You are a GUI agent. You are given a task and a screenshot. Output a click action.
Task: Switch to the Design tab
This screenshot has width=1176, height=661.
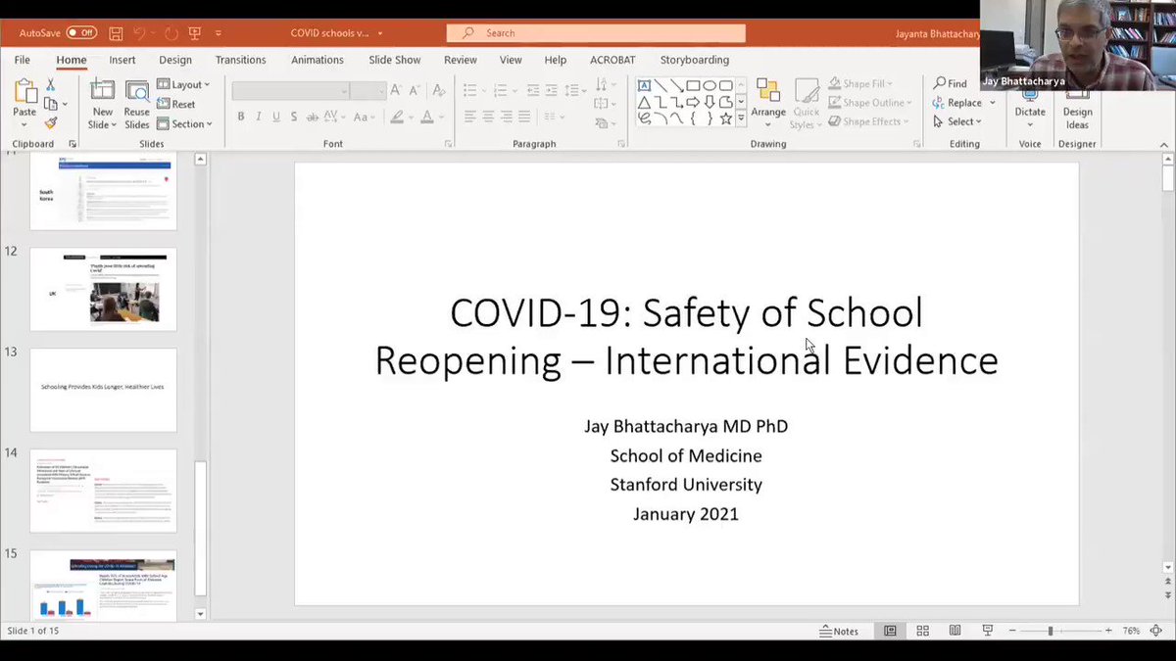pos(175,60)
